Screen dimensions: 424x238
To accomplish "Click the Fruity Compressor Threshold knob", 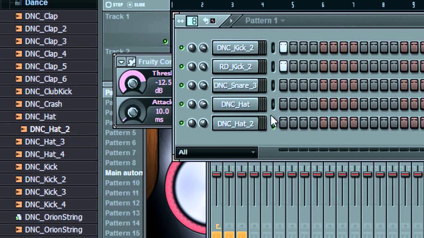I will point(132,83).
